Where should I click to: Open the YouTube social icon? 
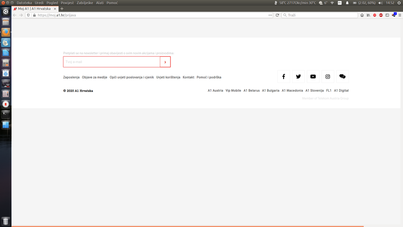point(313,77)
